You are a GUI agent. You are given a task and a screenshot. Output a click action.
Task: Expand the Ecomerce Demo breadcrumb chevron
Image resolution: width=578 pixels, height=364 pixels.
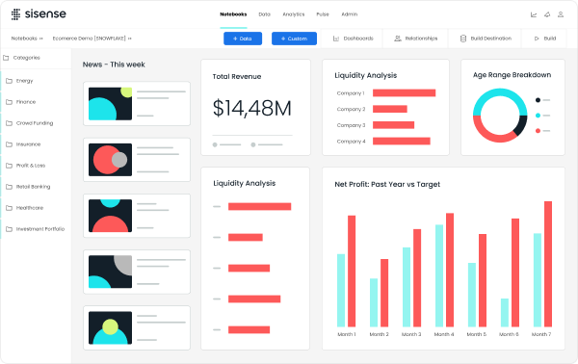point(130,39)
